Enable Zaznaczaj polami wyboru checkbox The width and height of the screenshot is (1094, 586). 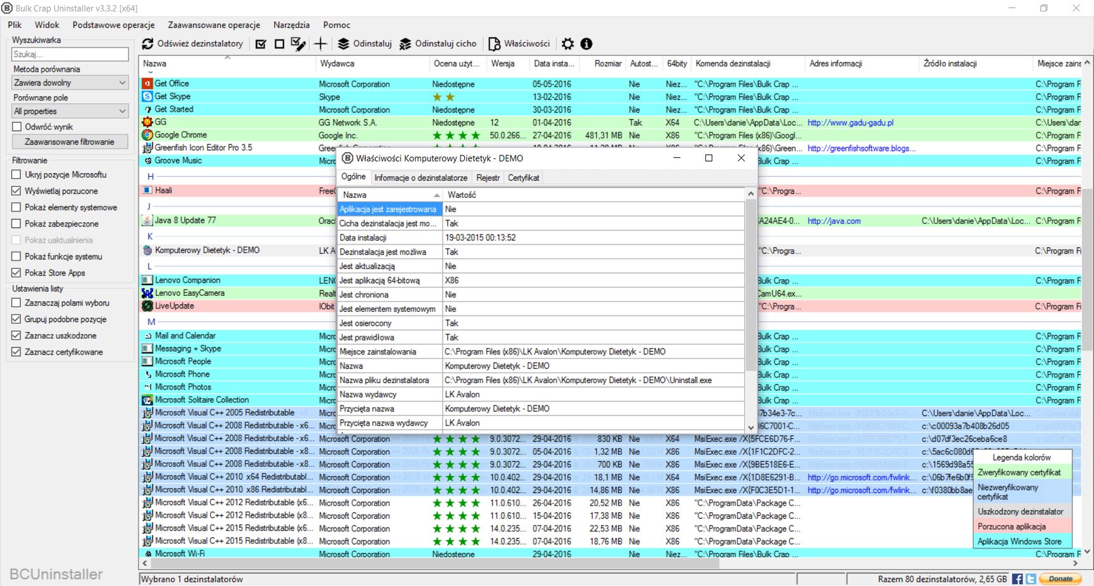(17, 303)
